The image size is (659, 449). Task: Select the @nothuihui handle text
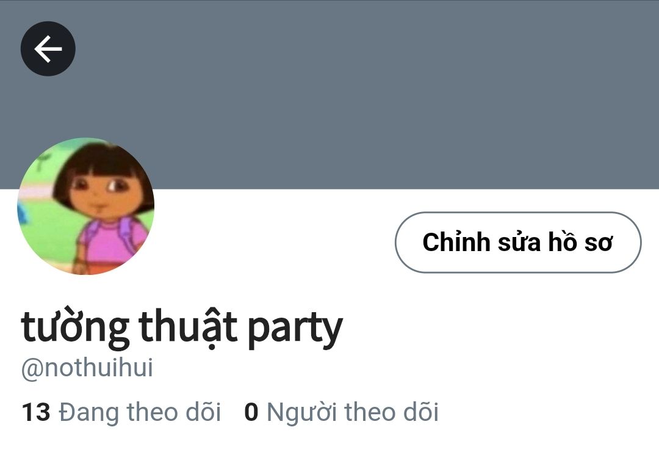(87, 368)
